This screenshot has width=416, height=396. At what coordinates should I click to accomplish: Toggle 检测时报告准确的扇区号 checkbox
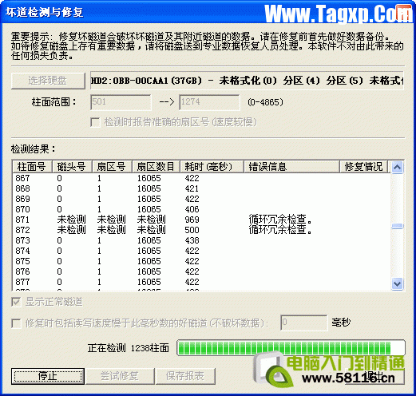tap(96, 122)
